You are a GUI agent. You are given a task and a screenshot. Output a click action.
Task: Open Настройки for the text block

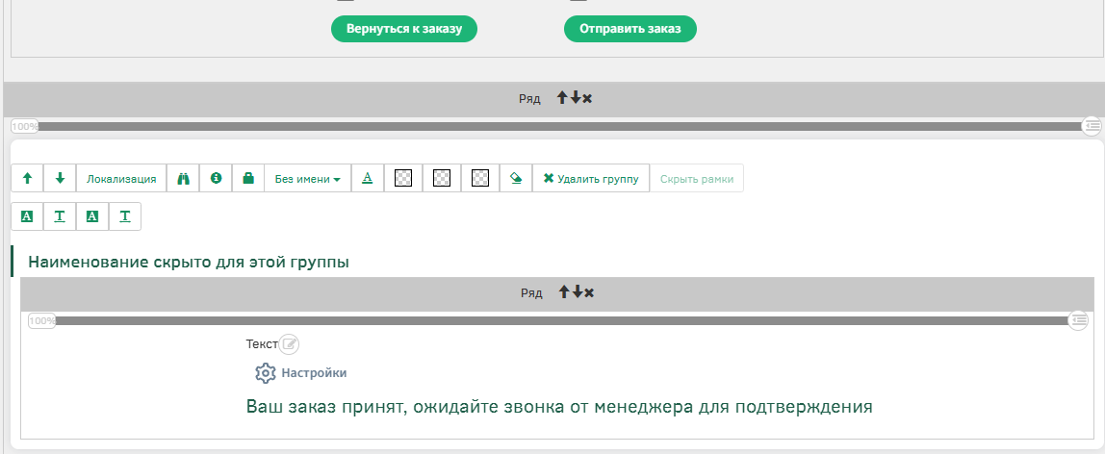(x=301, y=373)
